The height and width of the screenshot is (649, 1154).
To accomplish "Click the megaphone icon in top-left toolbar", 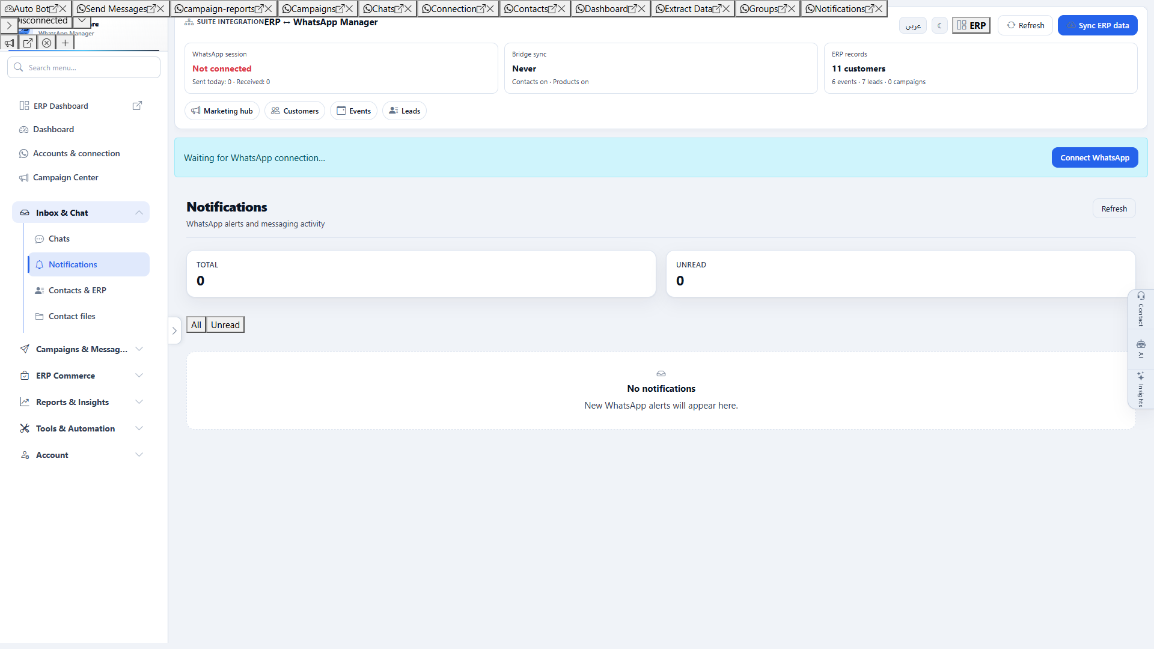I will (9, 43).
